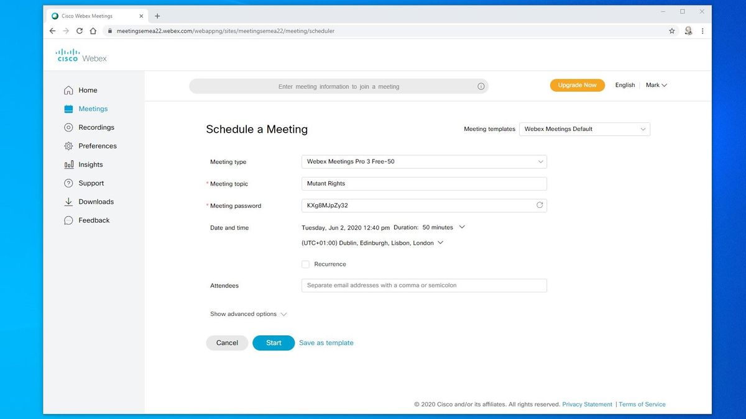This screenshot has height=419, width=746.
Task: Open the Support section
Action: tap(91, 183)
